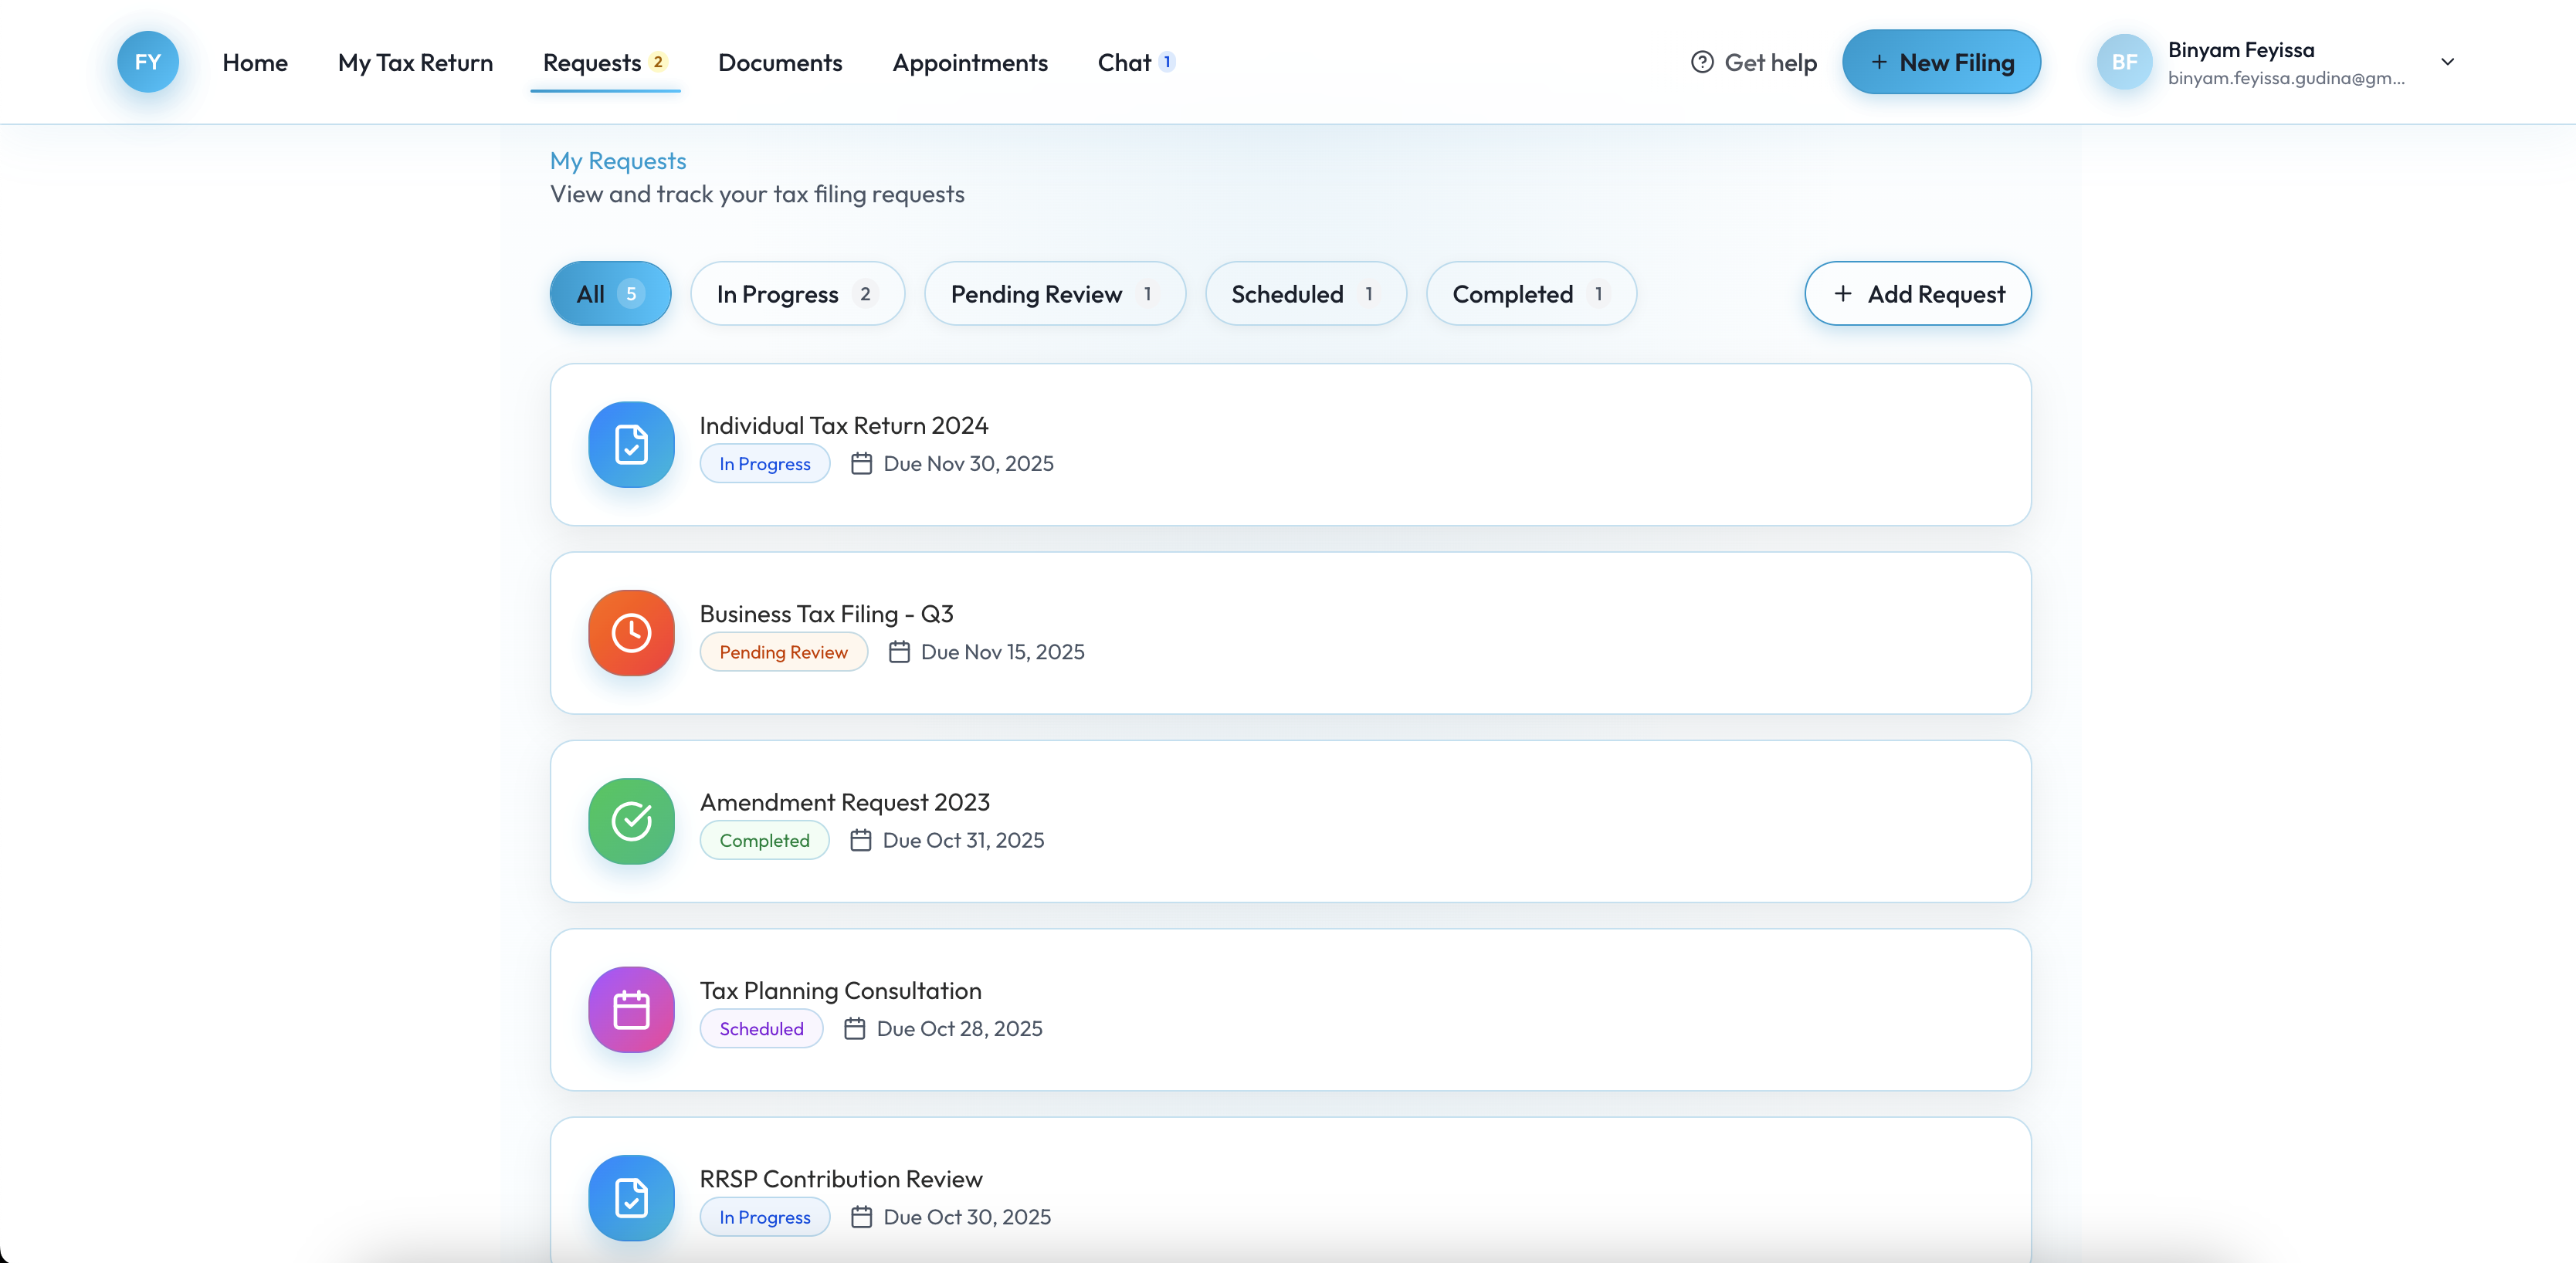
Task: Click the document icon for RRSP Contribution Review
Action: click(x=631, y=1197)
